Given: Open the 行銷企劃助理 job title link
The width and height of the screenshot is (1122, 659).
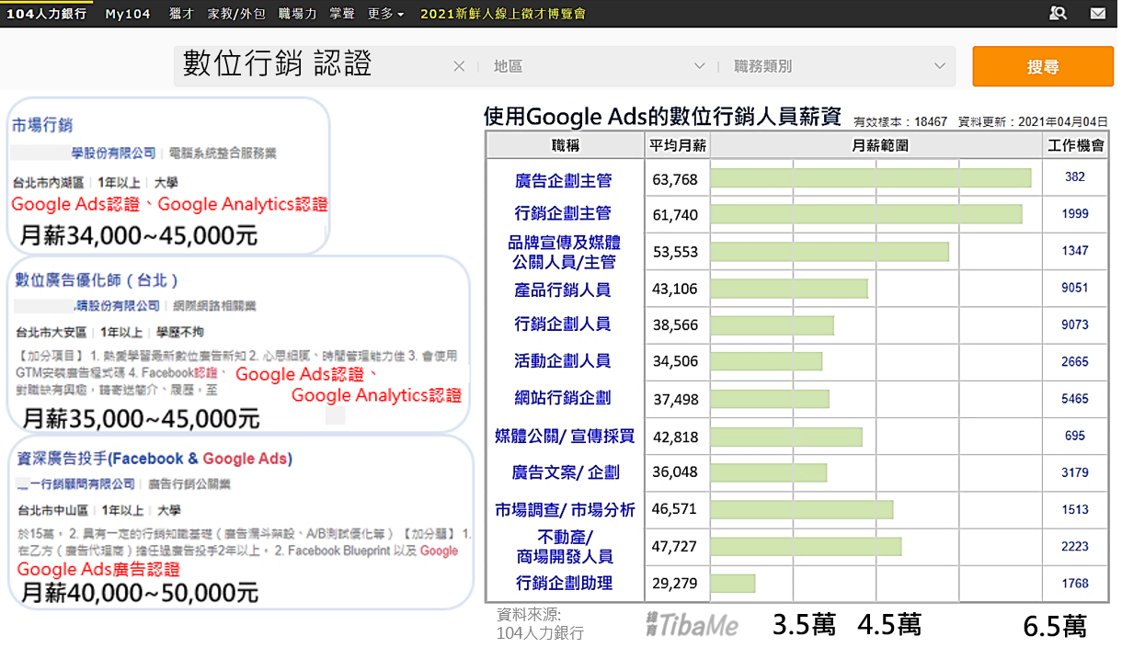Looking at the screenshot, I should pos(564,583).
